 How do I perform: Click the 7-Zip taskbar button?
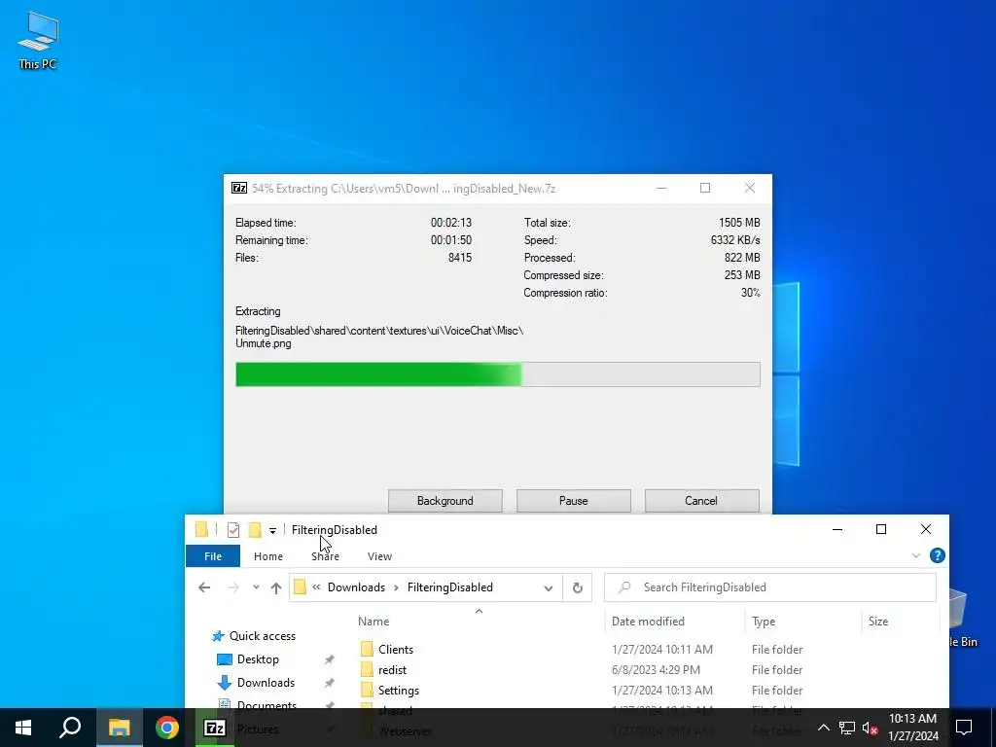(x=214, y=728)
